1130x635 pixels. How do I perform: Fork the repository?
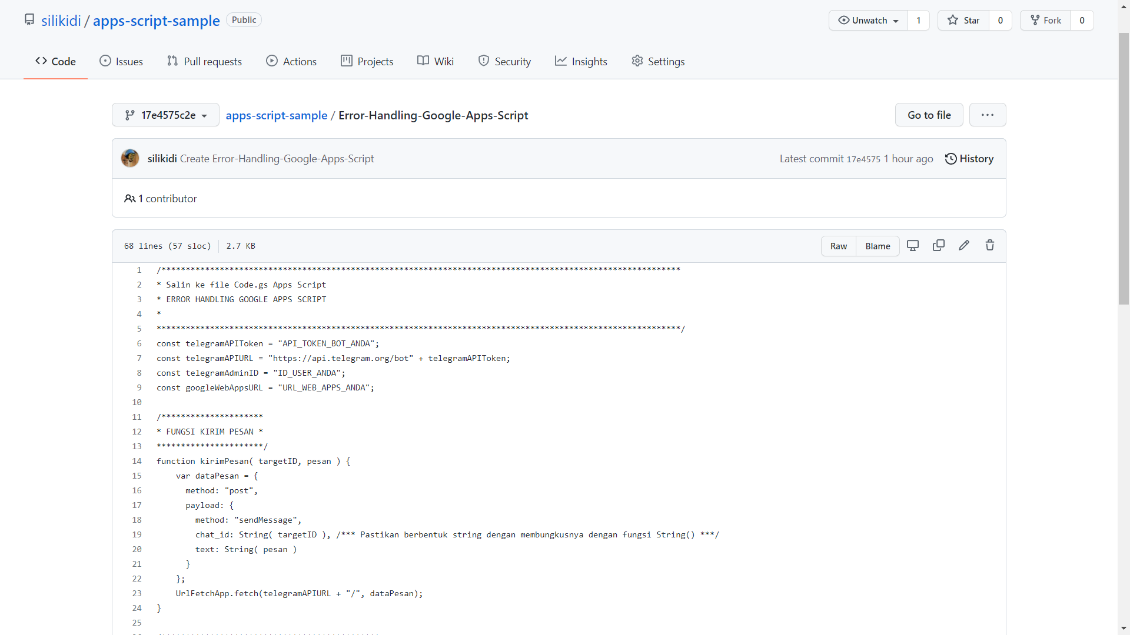coord(1045,21)
